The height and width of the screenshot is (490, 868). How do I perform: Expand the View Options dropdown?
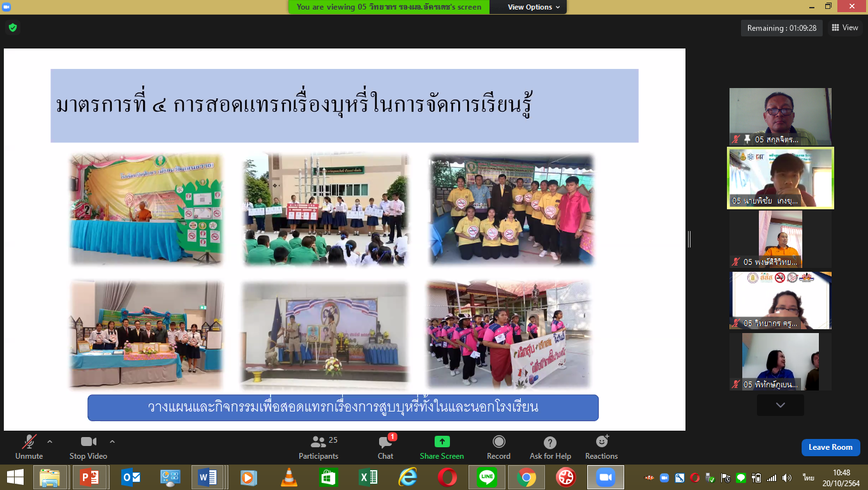534,7
